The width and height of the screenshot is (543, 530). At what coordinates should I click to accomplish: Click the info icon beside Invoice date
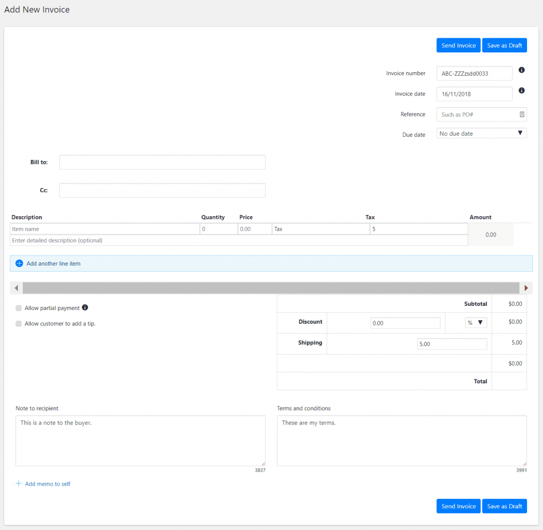coord(521,91)
